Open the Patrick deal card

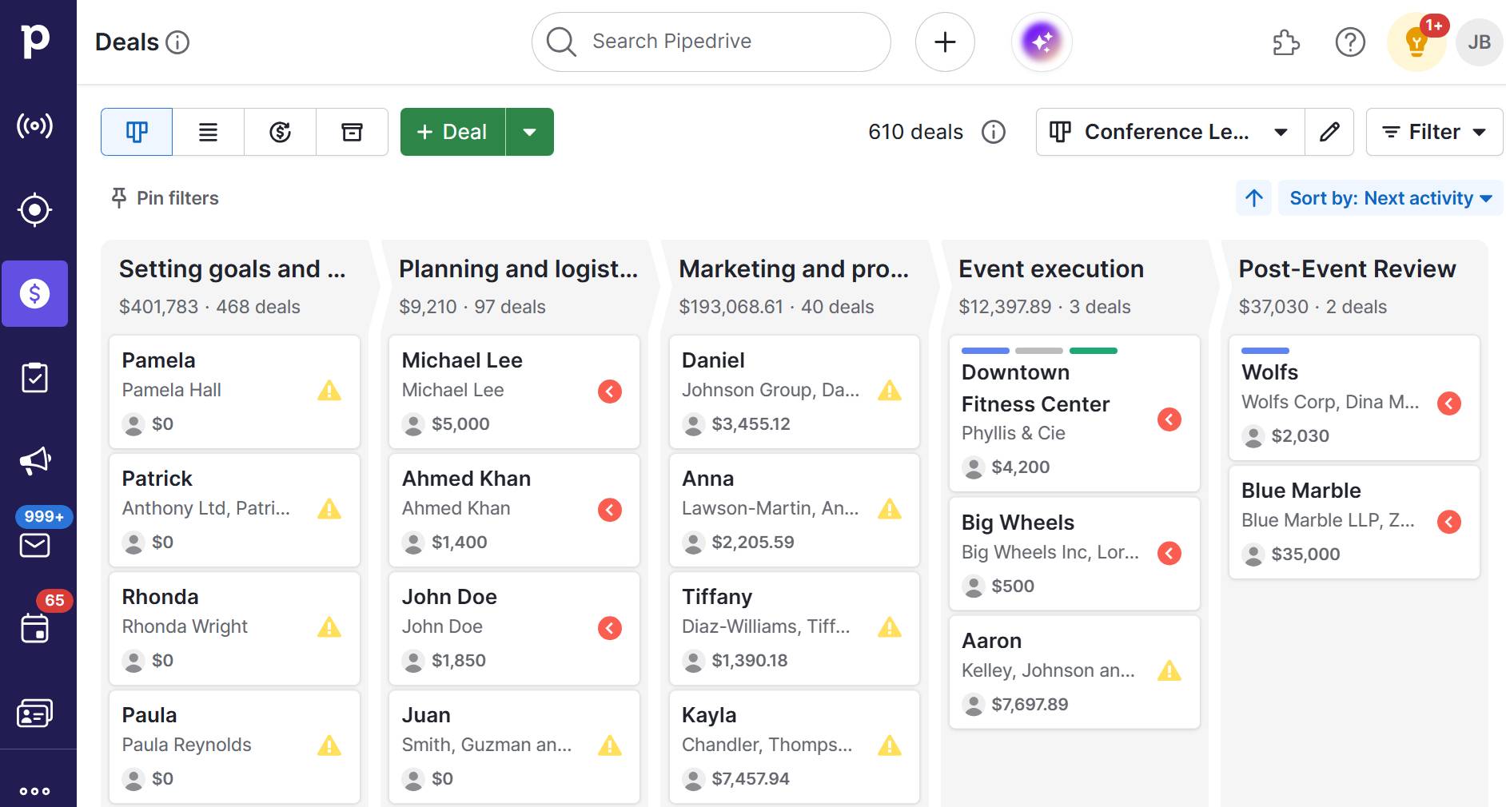point(234,510)
